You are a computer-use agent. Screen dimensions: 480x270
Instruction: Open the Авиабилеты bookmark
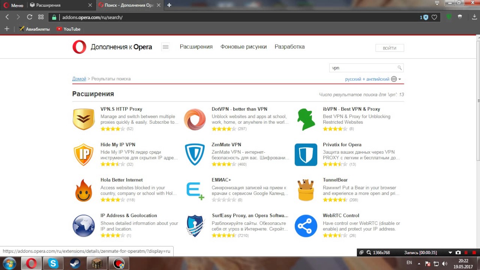[34, 29]
